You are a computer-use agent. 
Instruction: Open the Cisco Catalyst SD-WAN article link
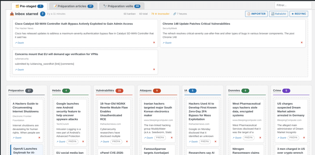(x=20, y=43)
